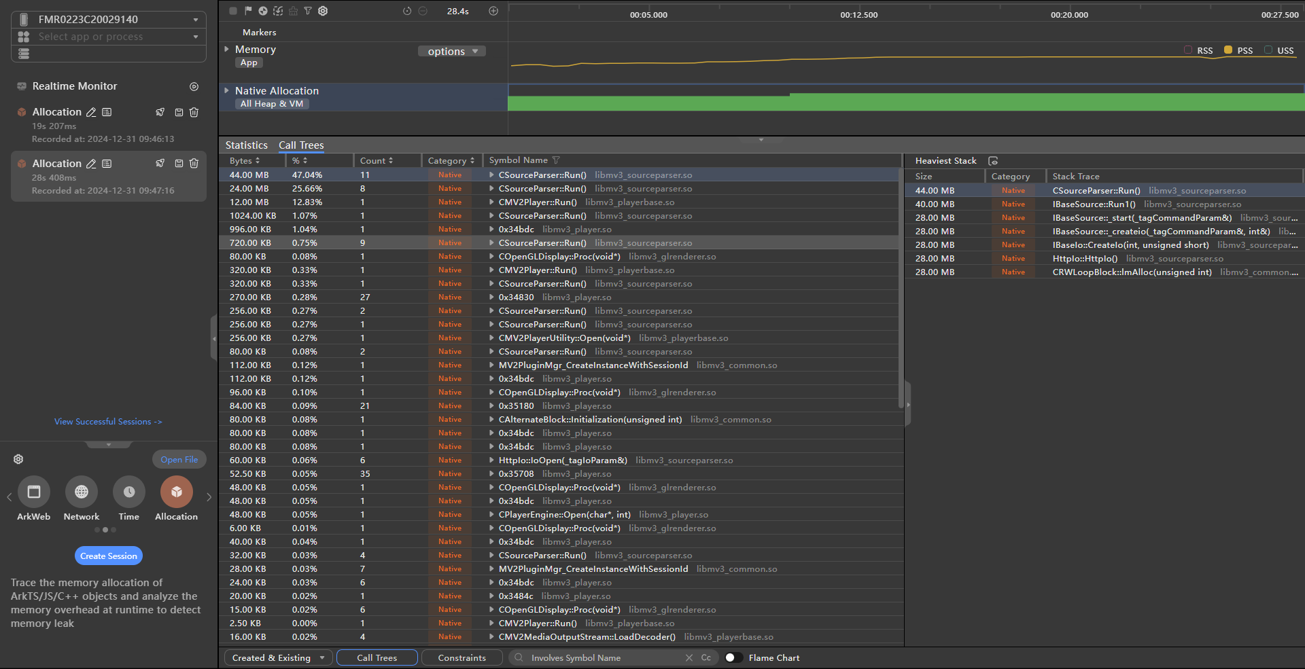Screen dimensions: 1305x669
Task: Click the filter icon next to Symbol Name
Action: 556,160
